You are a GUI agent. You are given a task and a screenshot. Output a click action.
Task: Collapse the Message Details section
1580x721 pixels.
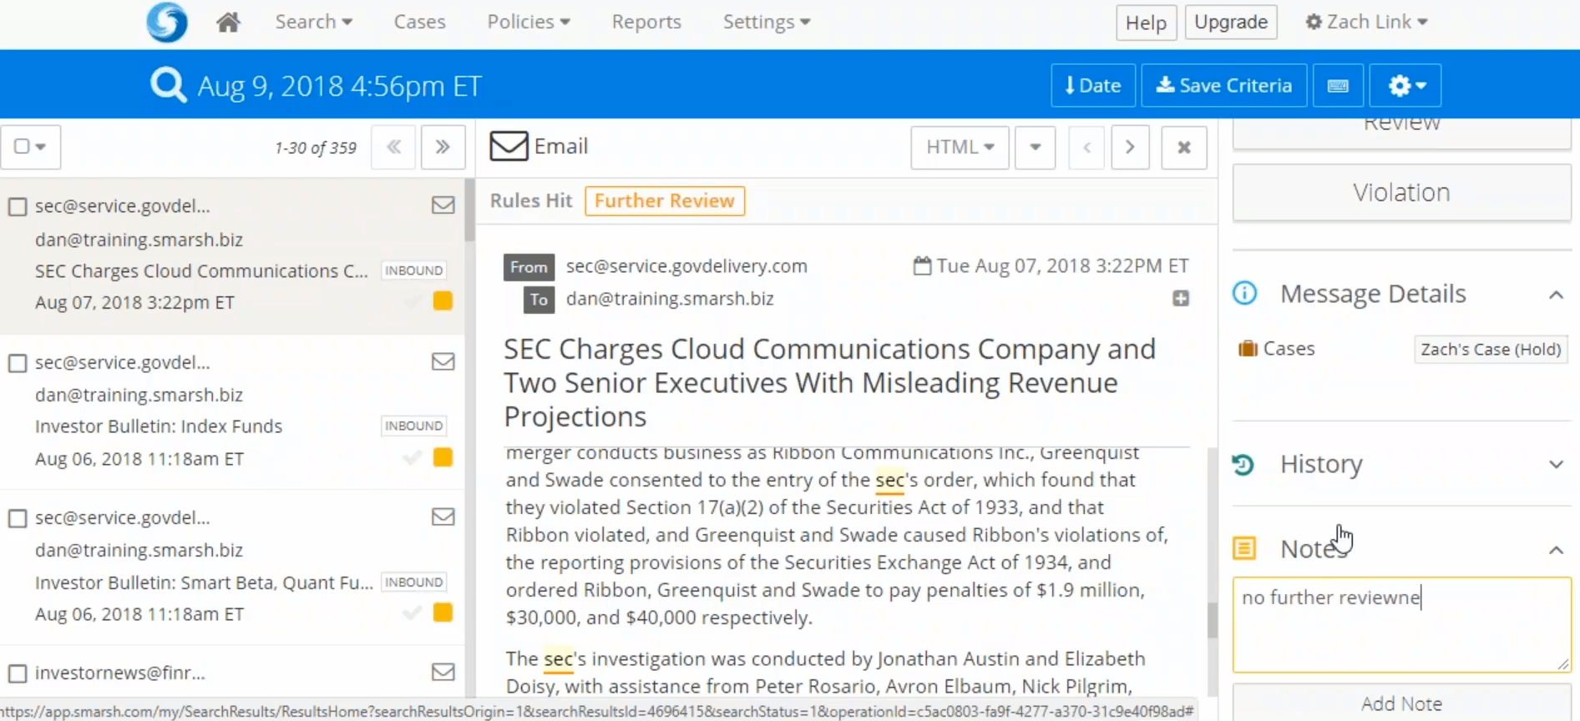coord(1556,295)
